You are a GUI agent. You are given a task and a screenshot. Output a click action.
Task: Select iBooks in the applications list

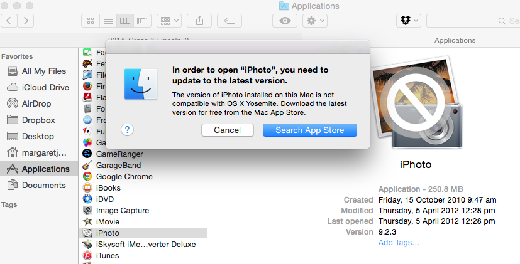point(143,187)
